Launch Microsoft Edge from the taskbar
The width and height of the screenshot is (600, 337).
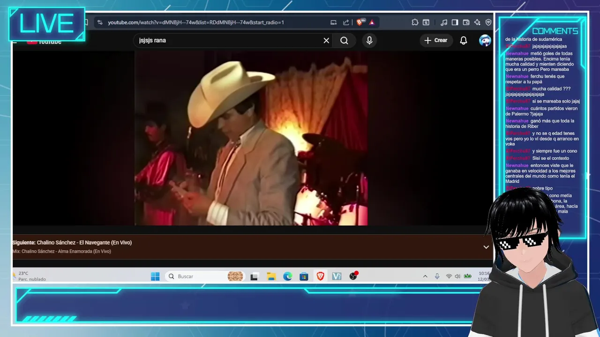pos(287,277)
